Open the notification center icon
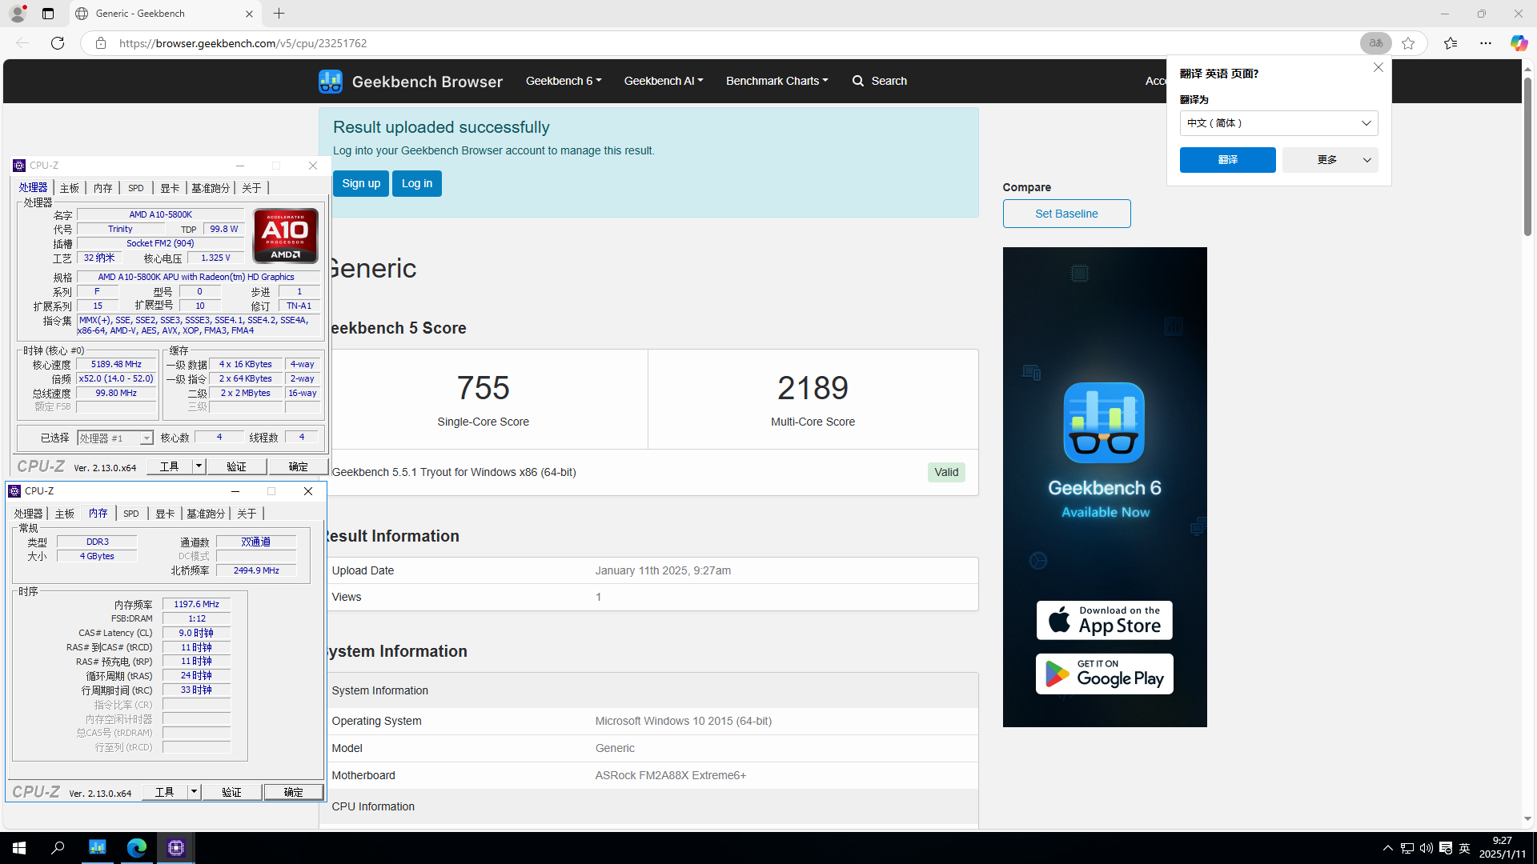The image size is (1537, 864). pos(1446,848)
